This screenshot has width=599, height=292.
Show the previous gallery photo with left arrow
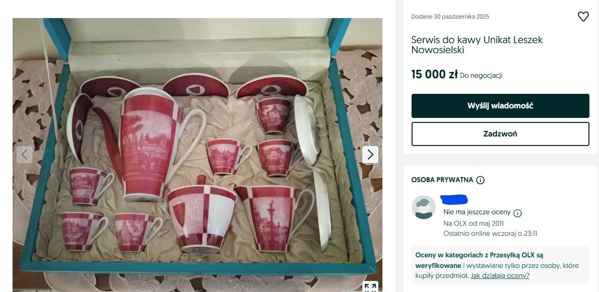(x=25, y=155)
